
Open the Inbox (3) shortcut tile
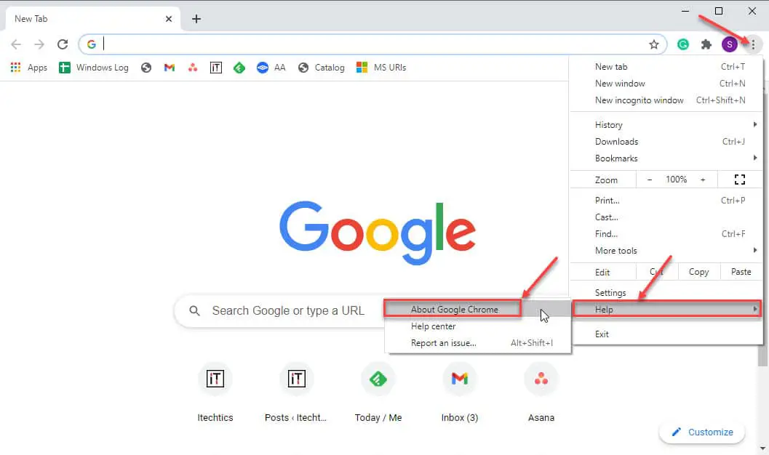(460, 392)
